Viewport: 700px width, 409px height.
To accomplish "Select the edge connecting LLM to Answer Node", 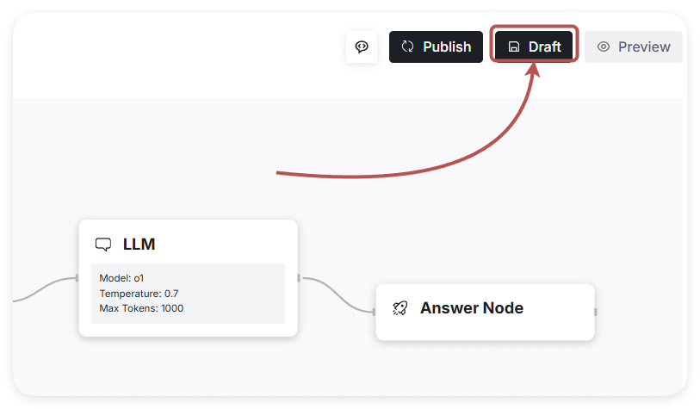I will coord(338,294).
